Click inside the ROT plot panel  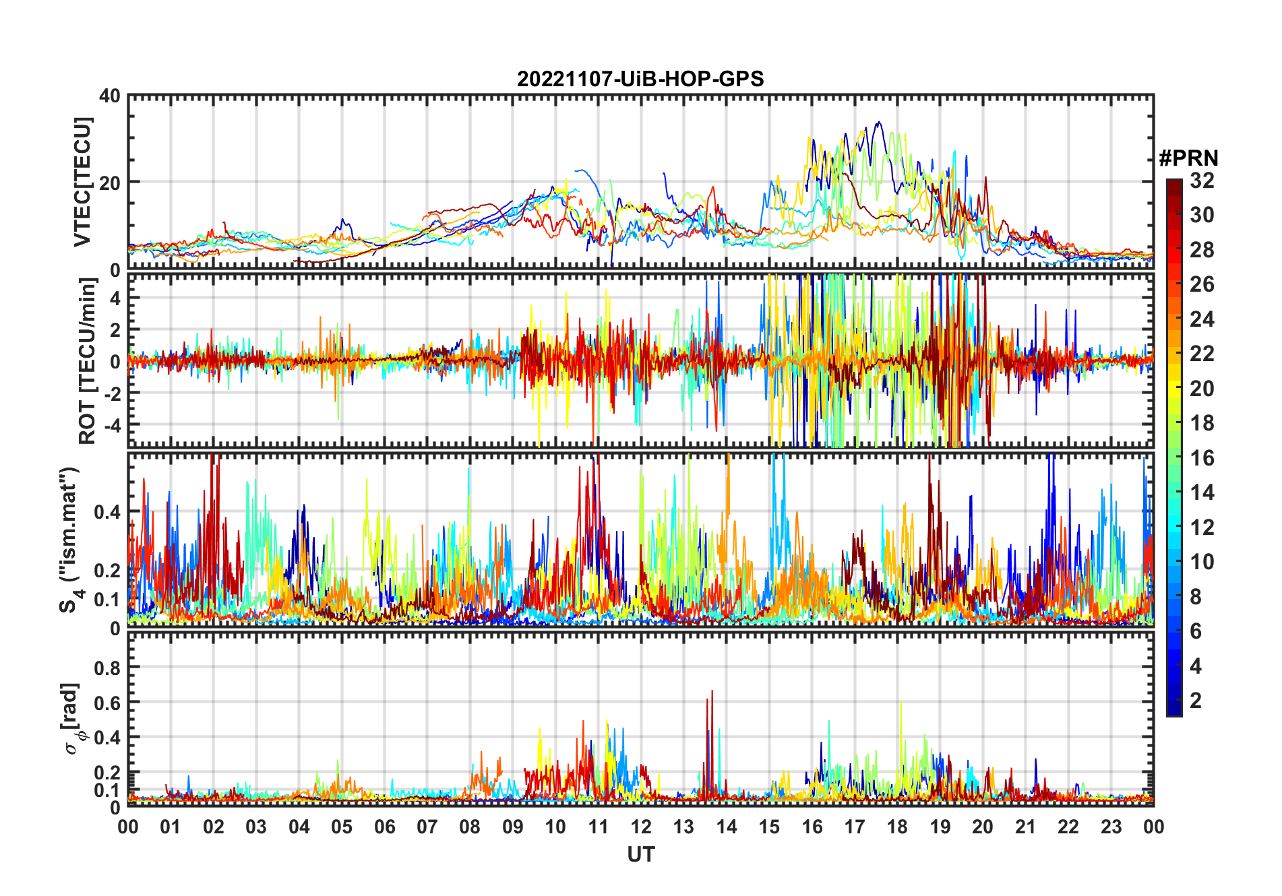(x=640, y=360)
